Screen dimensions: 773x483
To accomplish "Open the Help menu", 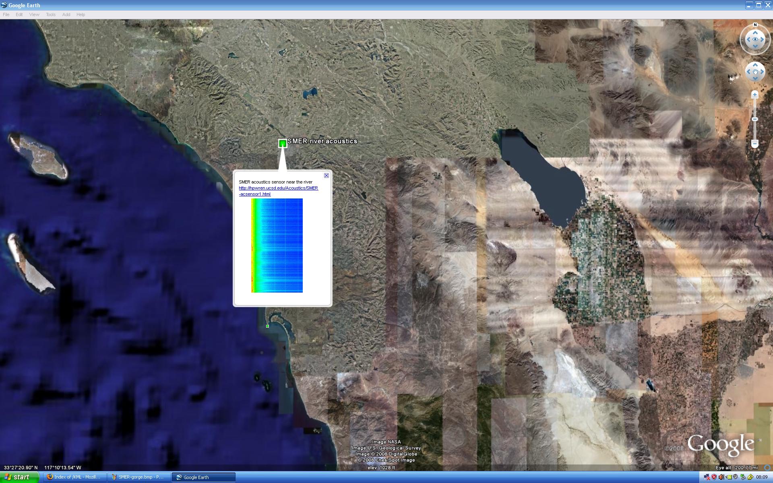I will pyautogui.click(x=81, y=14).
